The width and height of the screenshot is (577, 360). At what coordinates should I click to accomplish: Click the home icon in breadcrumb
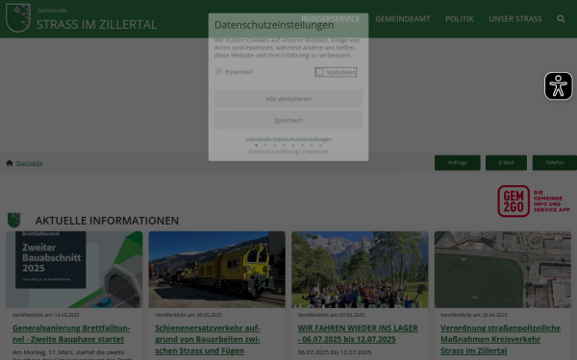coord(10,163)
